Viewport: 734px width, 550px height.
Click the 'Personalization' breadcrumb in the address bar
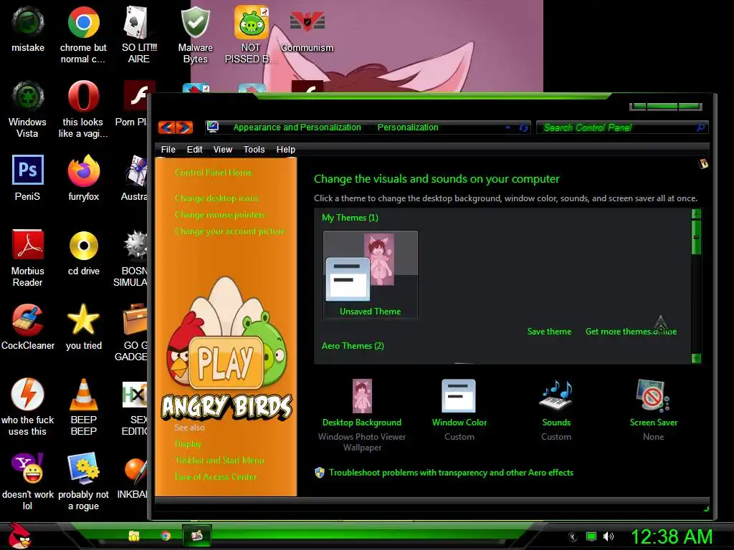408,127
